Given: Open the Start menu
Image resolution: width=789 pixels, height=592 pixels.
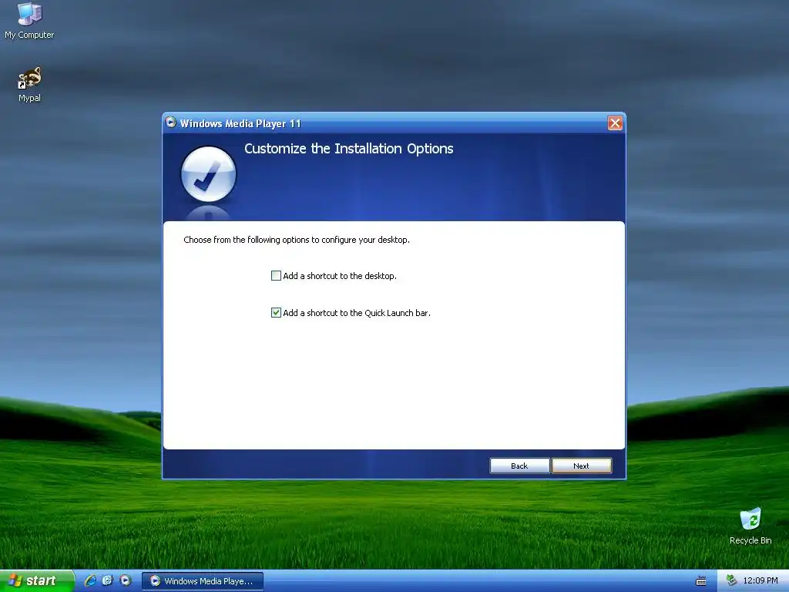Looking at the screenshot, I should click(37, 580).
